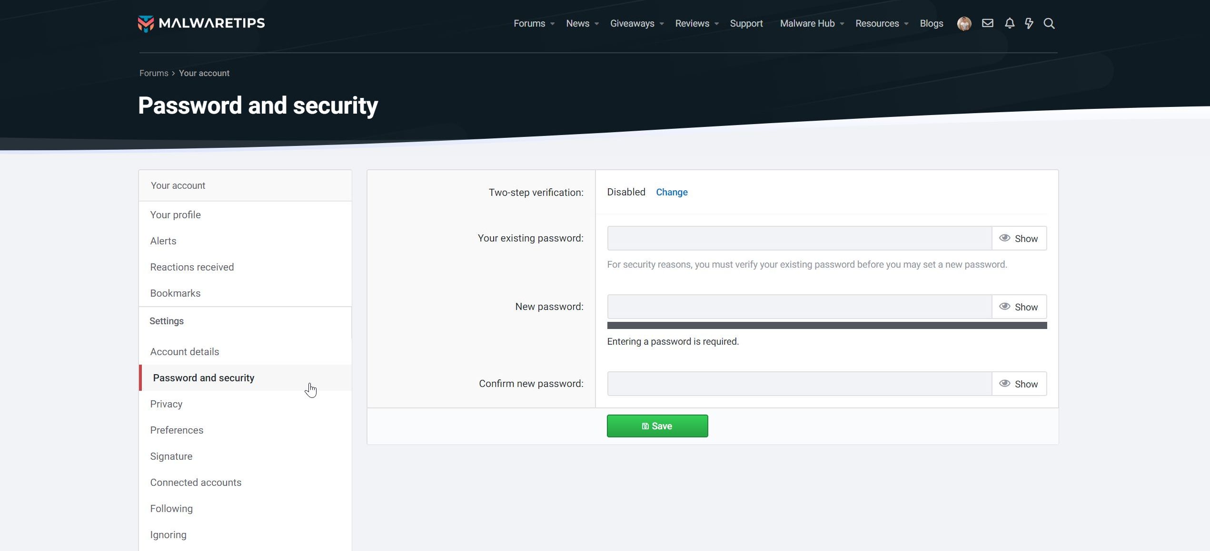Select Privacy in account sidebar
Image resolution: width=1210 pixels, height=551 pixels.
pos(166,404)
